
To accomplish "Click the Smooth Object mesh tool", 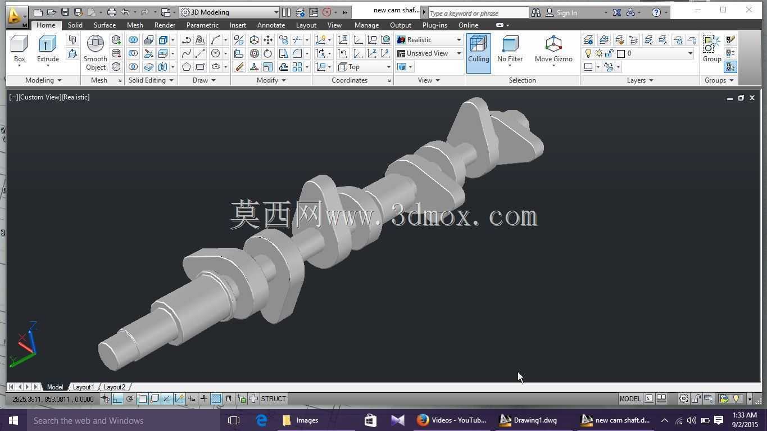I will coord(95,53).
